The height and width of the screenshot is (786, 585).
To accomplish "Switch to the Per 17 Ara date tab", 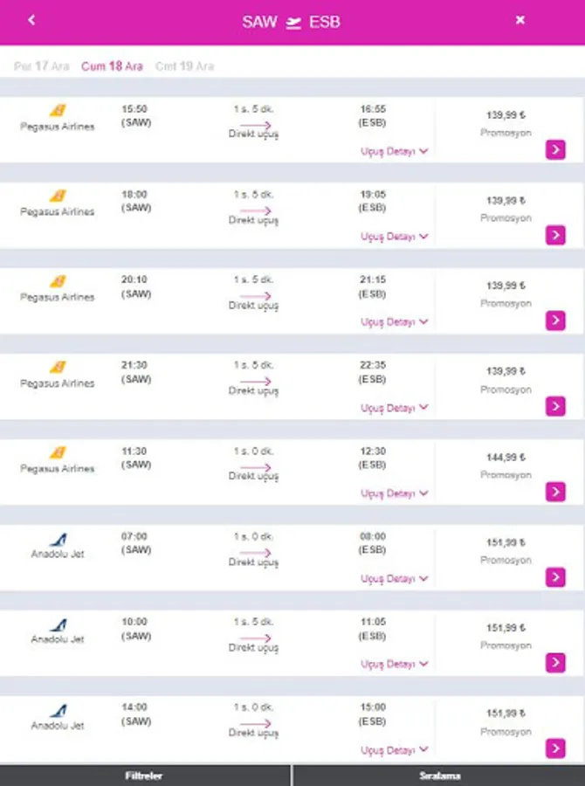I will 42,66.
